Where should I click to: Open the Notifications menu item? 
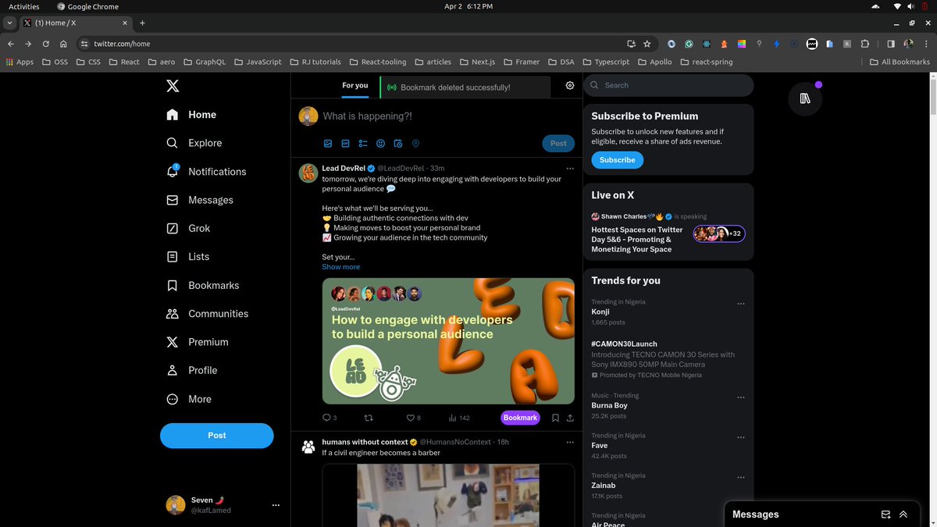[216, 171]
